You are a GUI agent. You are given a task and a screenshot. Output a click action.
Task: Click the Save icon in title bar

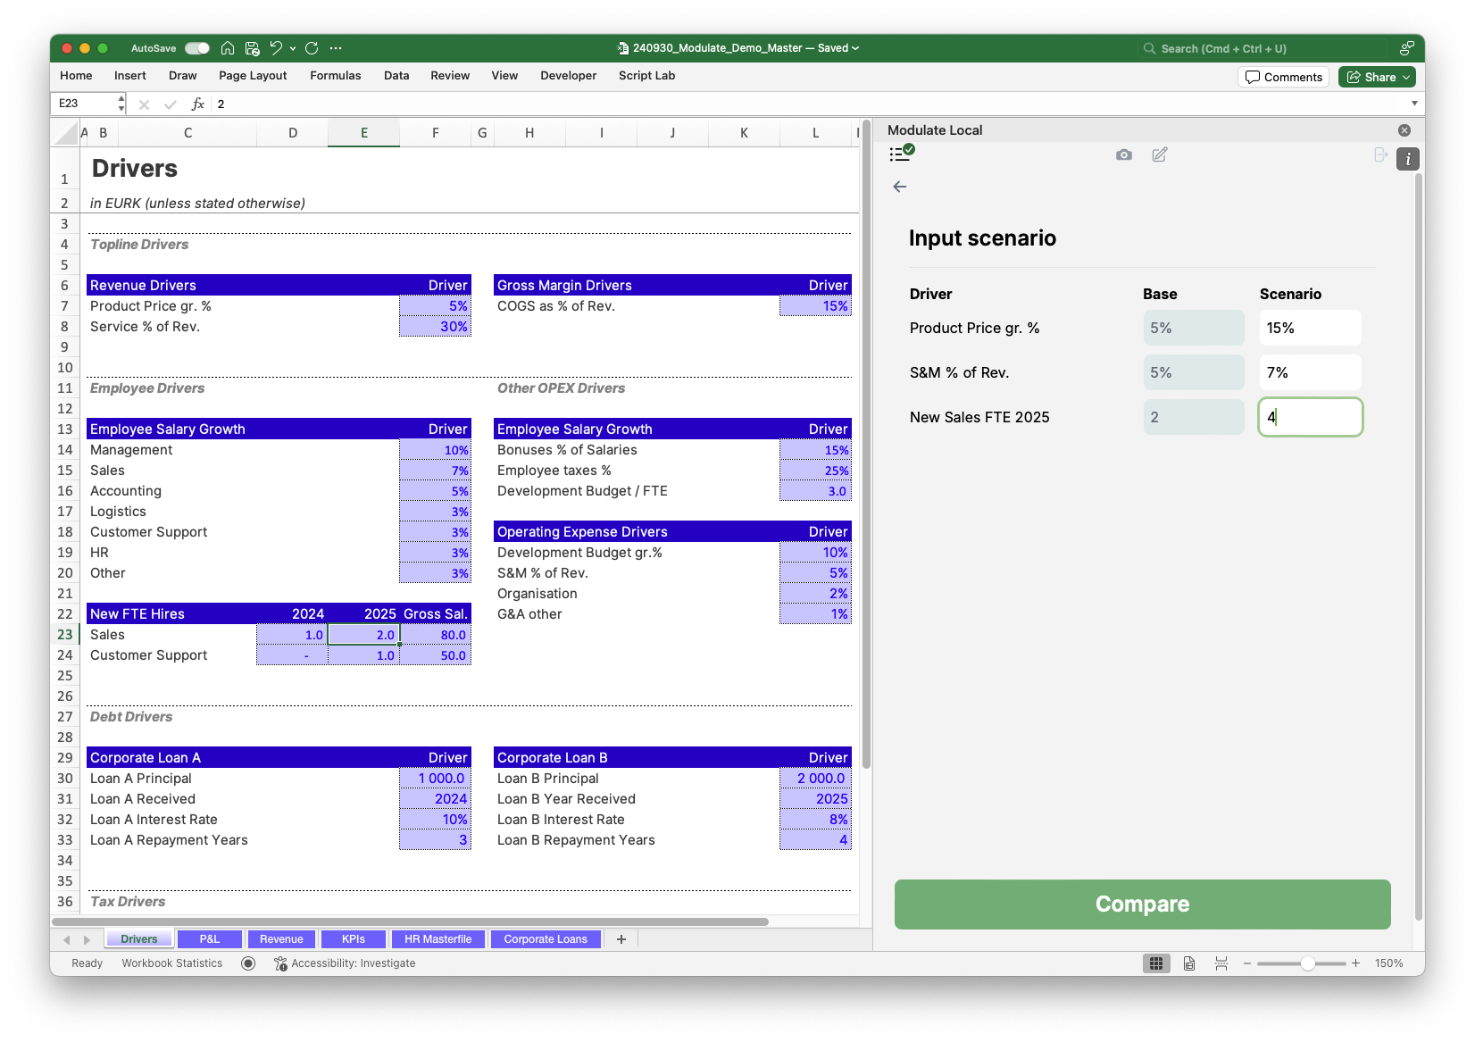click(253, 48)
